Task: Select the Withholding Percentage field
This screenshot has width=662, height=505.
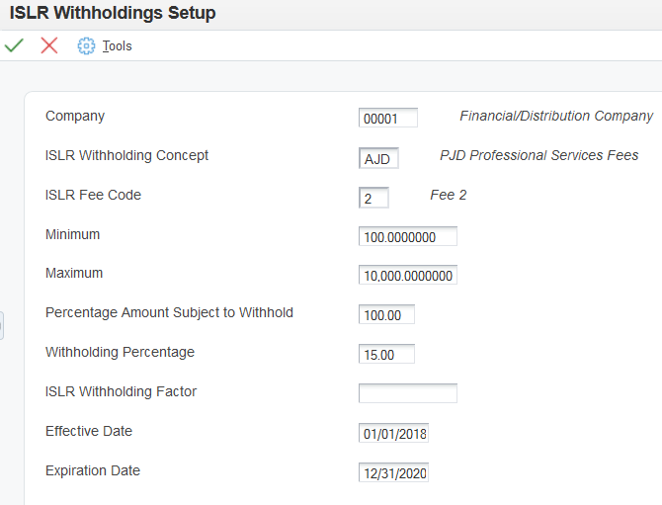Action: (x=386, y=354)
